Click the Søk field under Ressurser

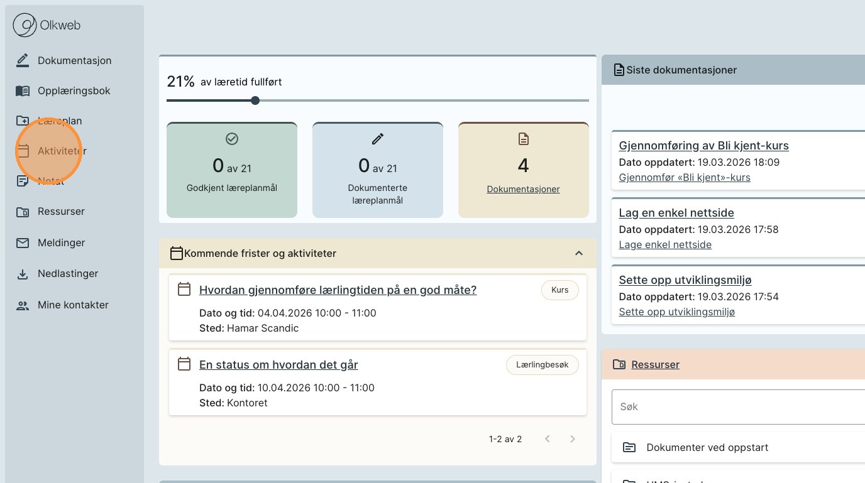pos(736,407)
